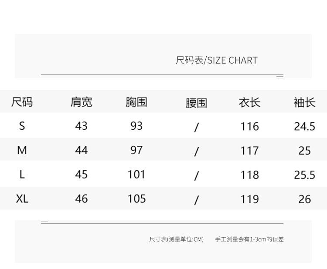Viewport: 327px width, 269px height.
Task: Click sleeve length value 25.5
Action: click(305, 175)
